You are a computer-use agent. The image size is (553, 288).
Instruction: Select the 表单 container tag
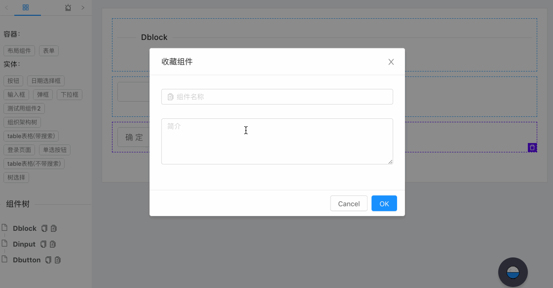click(x=49, y=51)
